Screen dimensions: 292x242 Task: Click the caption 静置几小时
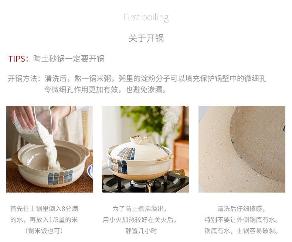point(141,231)
